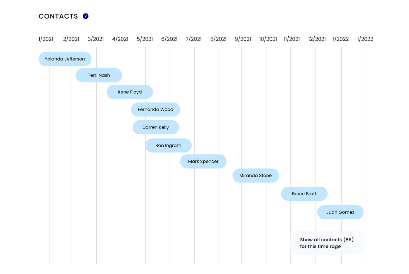The height and width of the screenshot is (274, 409).
Task: Click the 9/2021 month label
Action: [243, 39]
